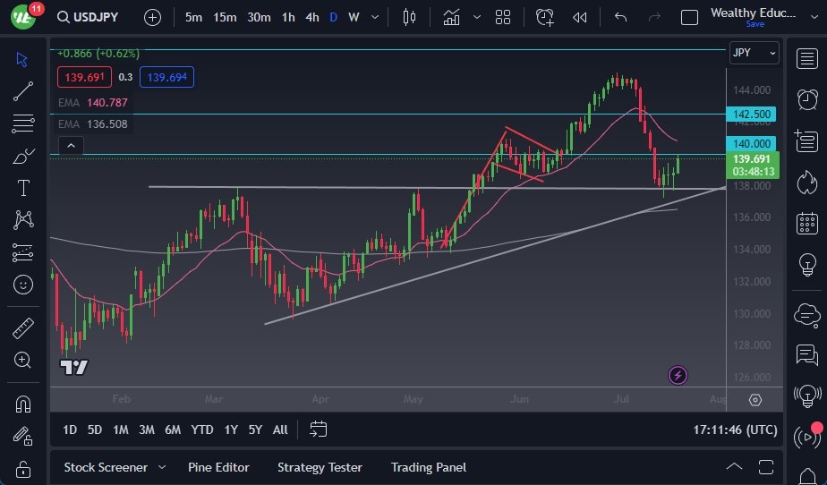Toggle lock all drawing tools
This screenshot has height=485, width=827.
coord(23,468)
